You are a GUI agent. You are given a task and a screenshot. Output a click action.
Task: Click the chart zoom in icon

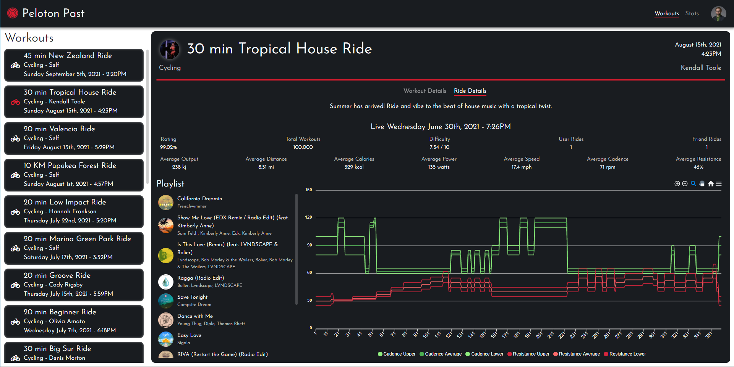click(677, 184)
